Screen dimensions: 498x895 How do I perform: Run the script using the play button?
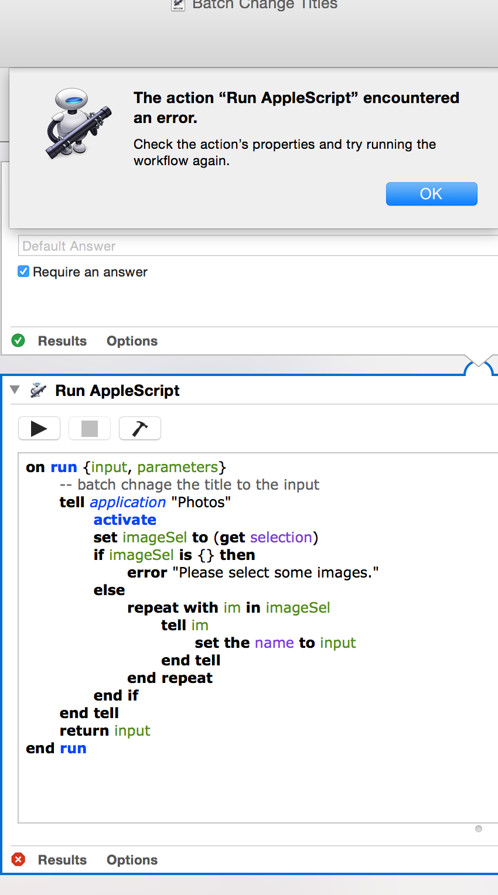coord(39,428)
